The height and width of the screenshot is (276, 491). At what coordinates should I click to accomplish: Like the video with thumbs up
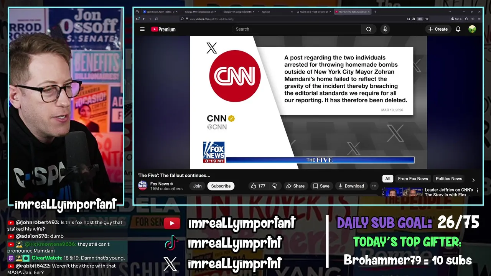pyautogui.click(x=258, y=186)
